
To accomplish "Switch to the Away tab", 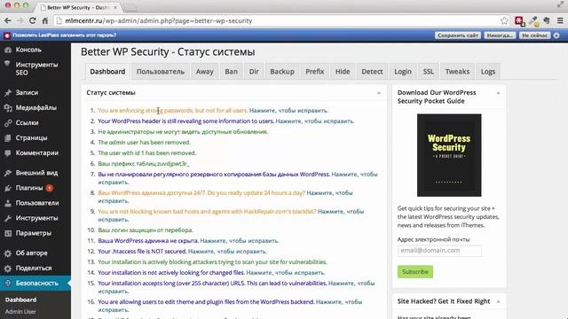I will (x=205, y=72).
